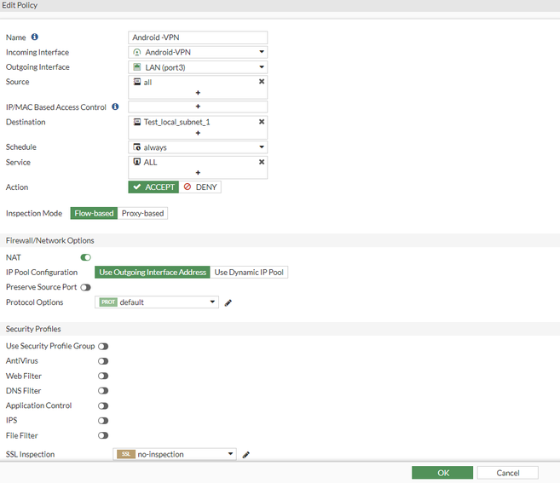This screenshot has height=483, width=560.
Task: Turn on the AntiVirus profile
Action: click(103, 361)
